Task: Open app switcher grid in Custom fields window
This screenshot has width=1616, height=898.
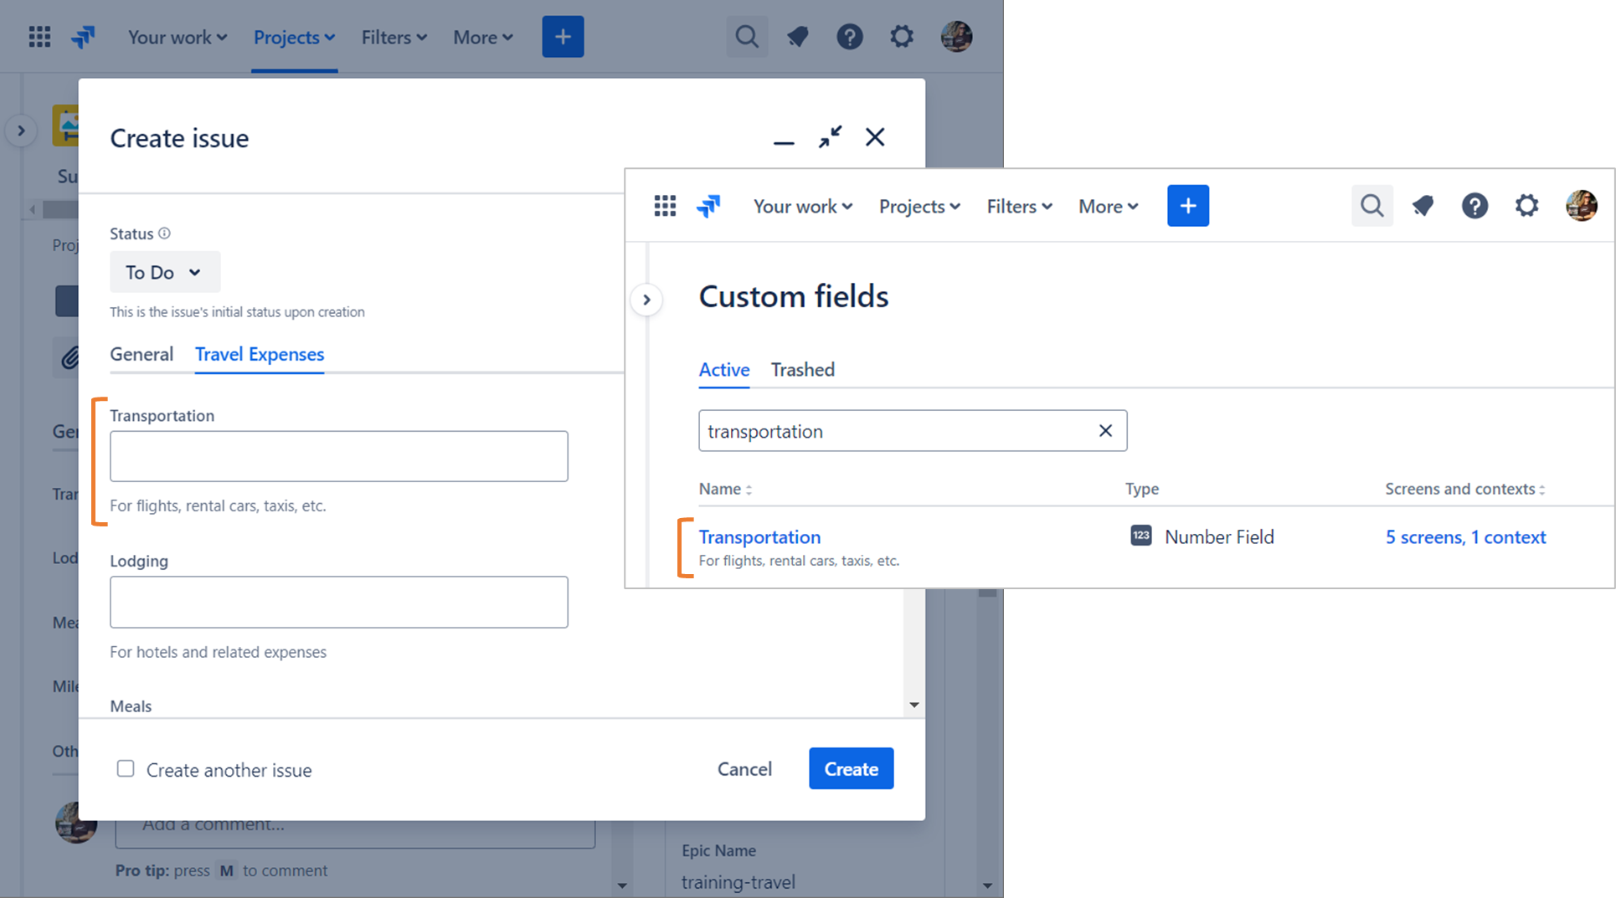Action: pyautogui.click(x=665, y=206)
